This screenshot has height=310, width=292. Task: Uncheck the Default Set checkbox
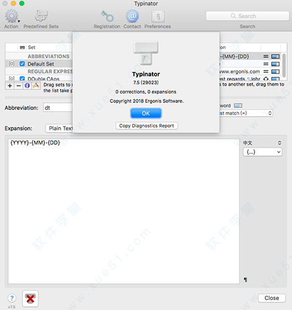pos(22,64)
